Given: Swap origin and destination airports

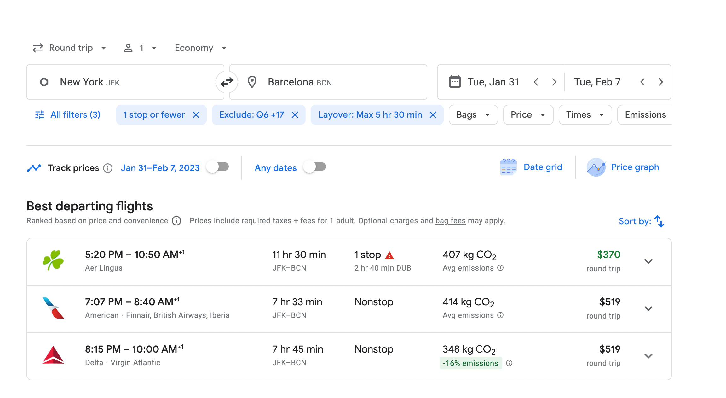Looking at the screenshot, I should [x=227, y=82].
